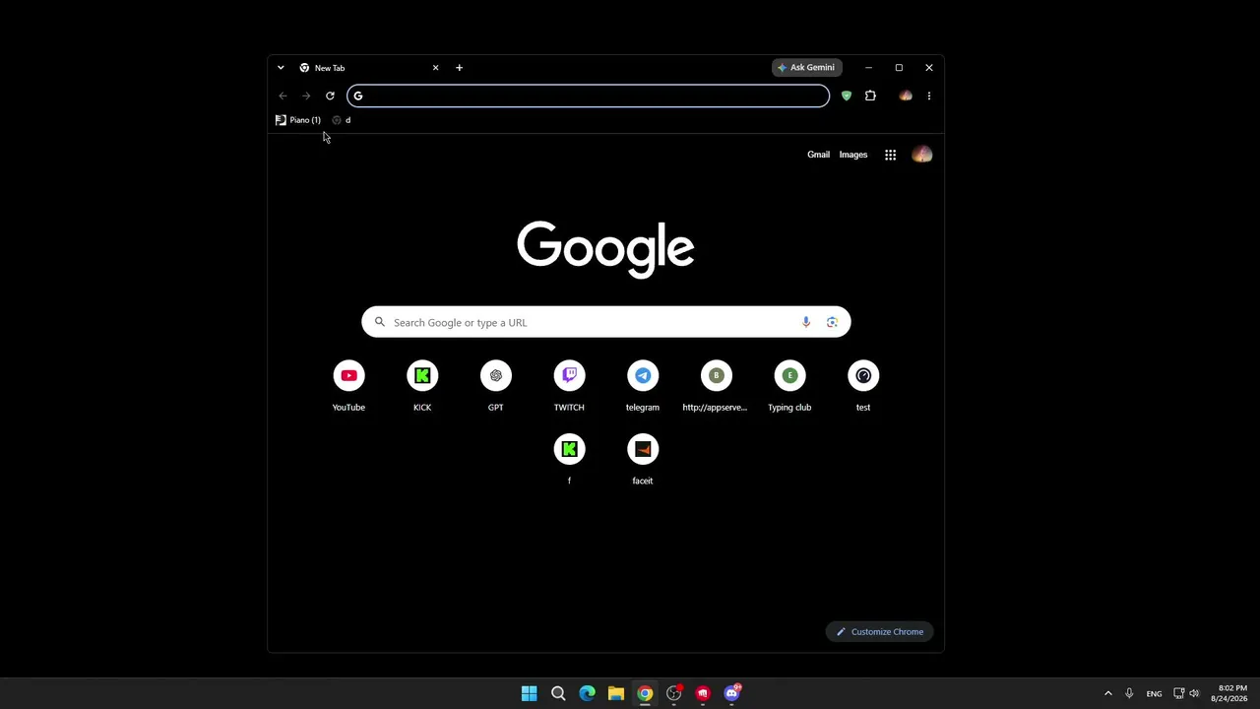This screenshot has width=1260, height=709.
Task: Open the faceit shortcut tile
Action: 643,460
